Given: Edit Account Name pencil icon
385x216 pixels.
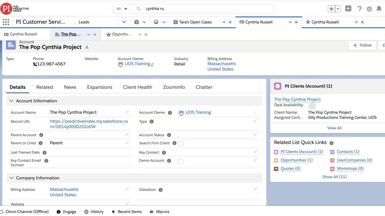Looking at the screenshot, I should coord(127,112).
